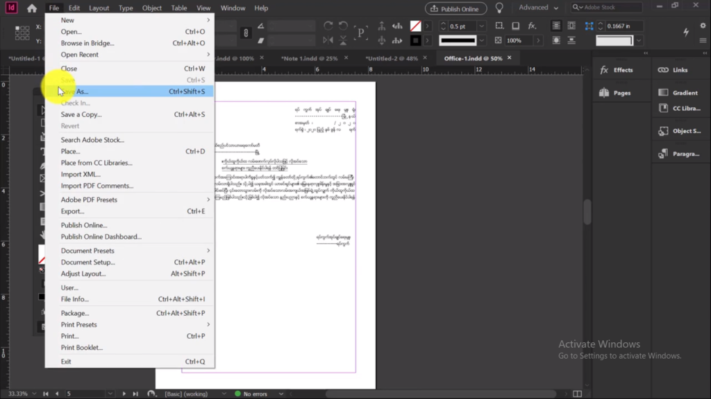Open the Pages panel
The height and width of the screenshot is (399, 711).
615,93
